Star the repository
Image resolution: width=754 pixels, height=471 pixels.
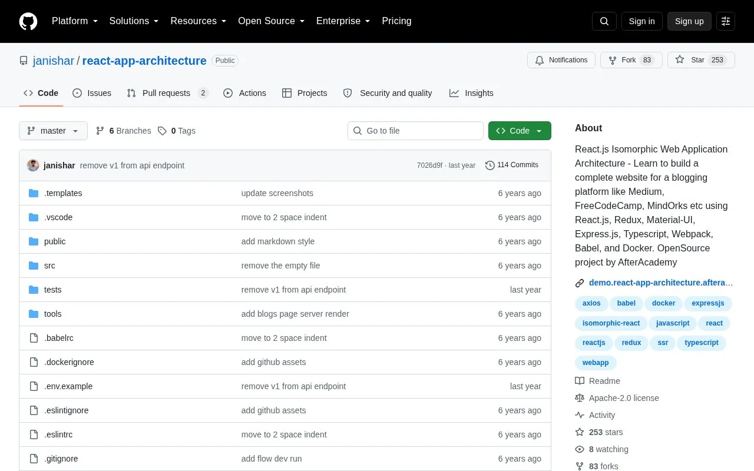pos(701,60)
